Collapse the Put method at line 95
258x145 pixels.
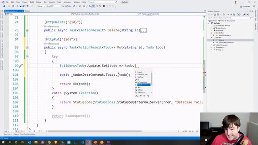pyautogui.click(x=27, y=48)
